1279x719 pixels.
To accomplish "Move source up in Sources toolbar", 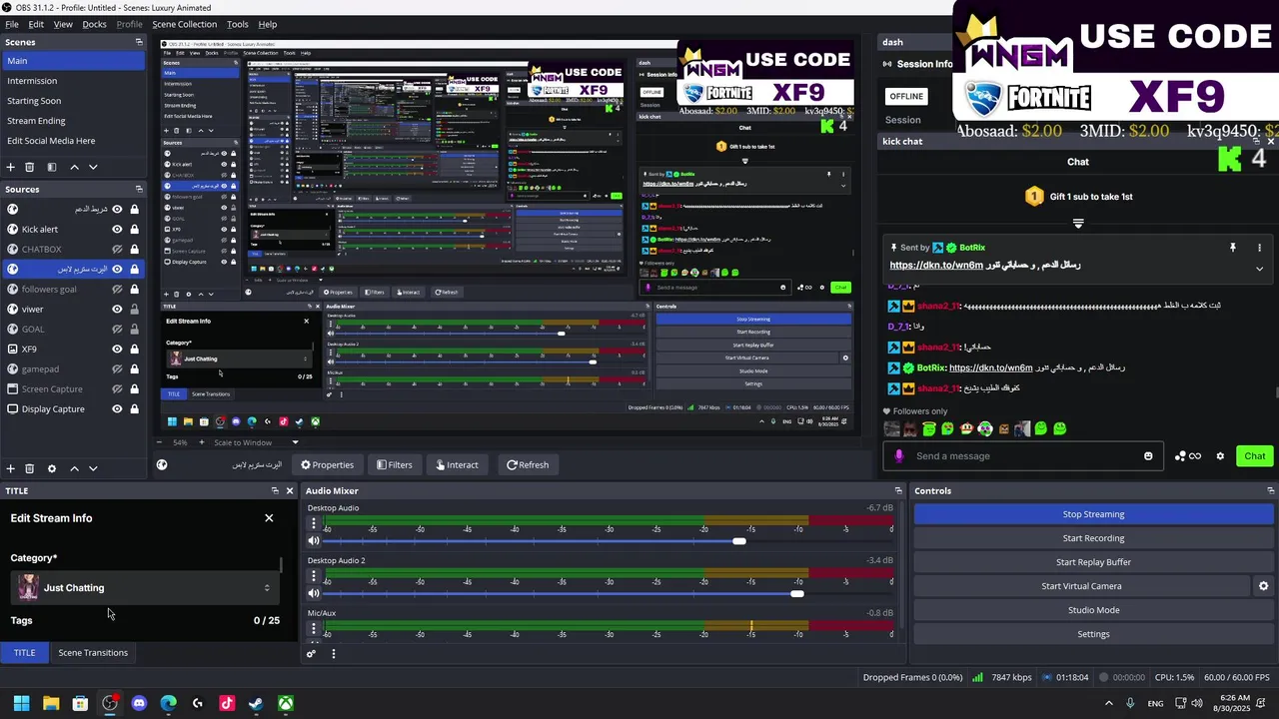I will [74, 468].
